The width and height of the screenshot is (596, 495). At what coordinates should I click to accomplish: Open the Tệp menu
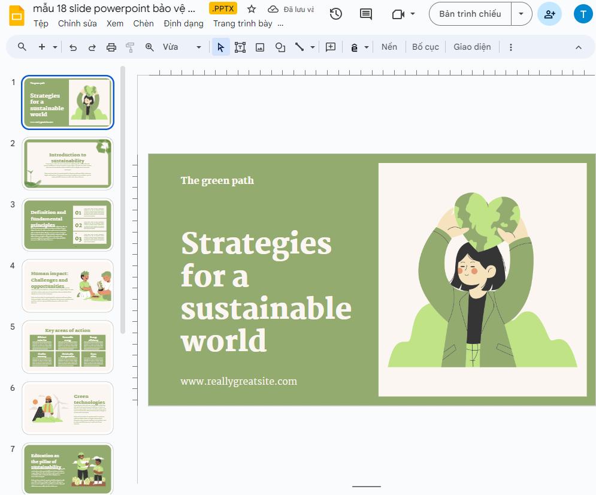coord(41,23)
